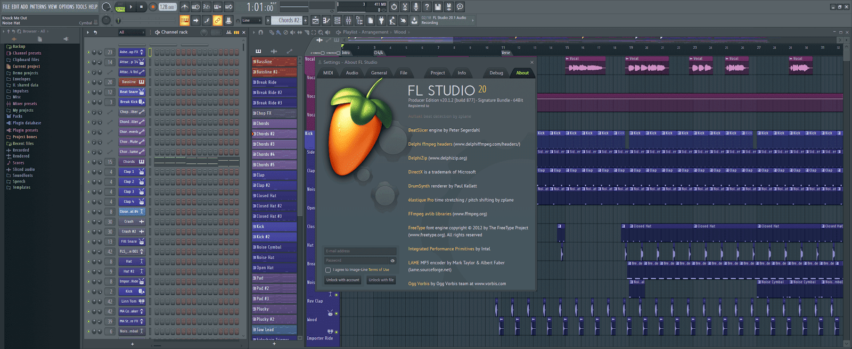This screenshot has height=349, width=852.
Task: Open the playlist view icon
Action: click(315, 20)
